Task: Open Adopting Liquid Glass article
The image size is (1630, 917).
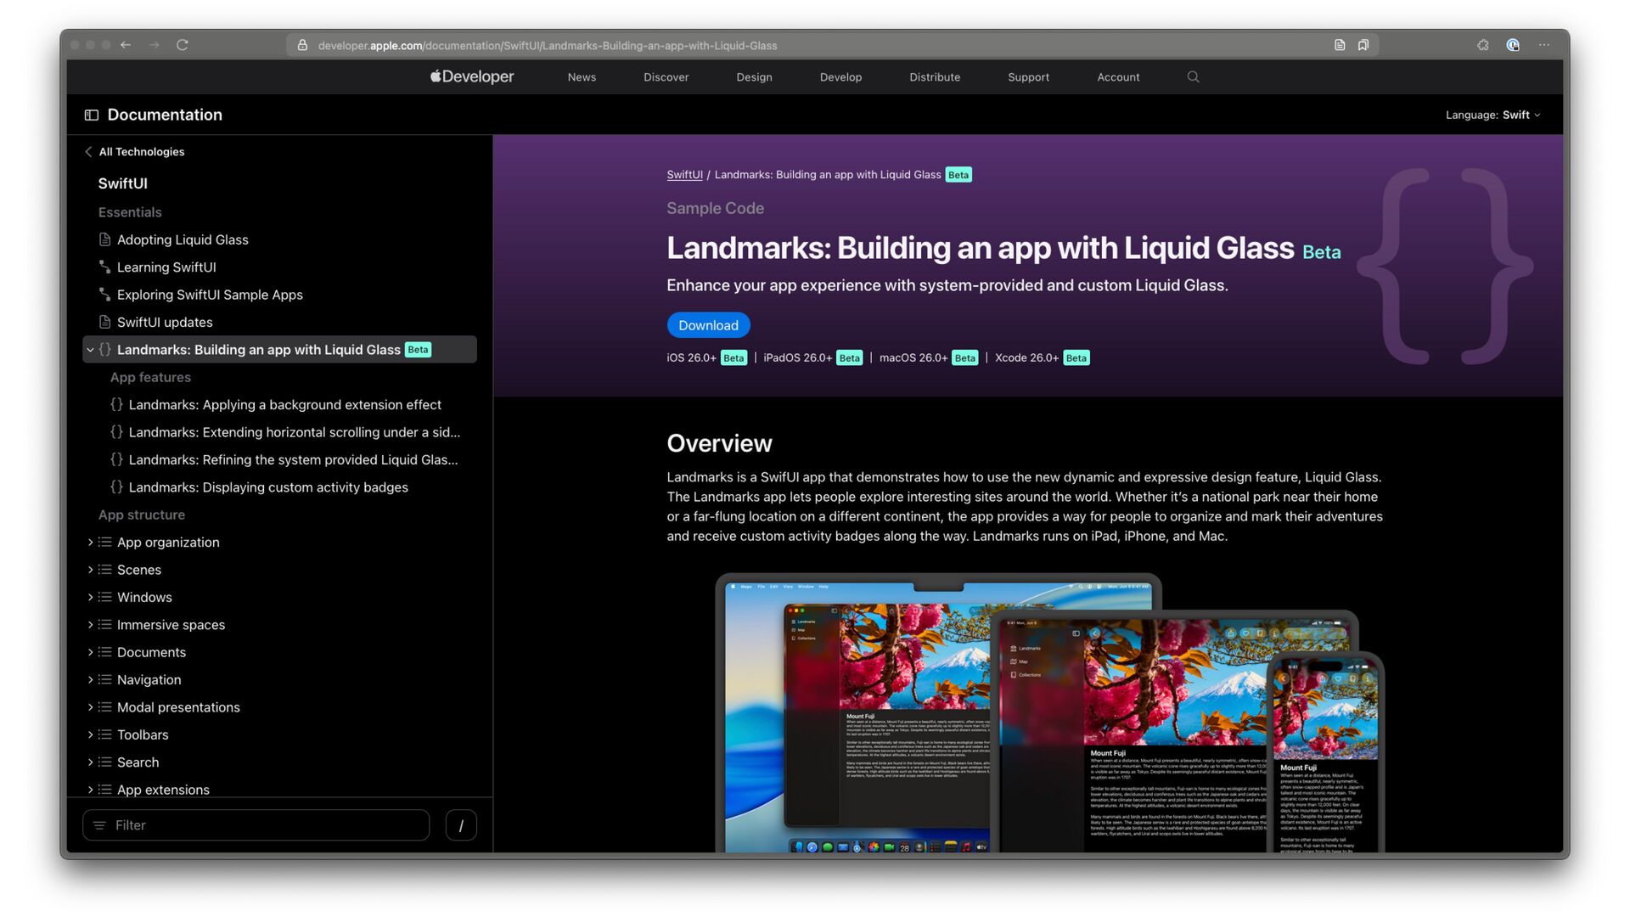Action: (x=183, y=239)
